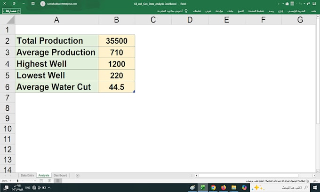The width and height of the screenshot is (320, 192).
Task: Open the عرض (View) ribbon tab
Action: 208,11
